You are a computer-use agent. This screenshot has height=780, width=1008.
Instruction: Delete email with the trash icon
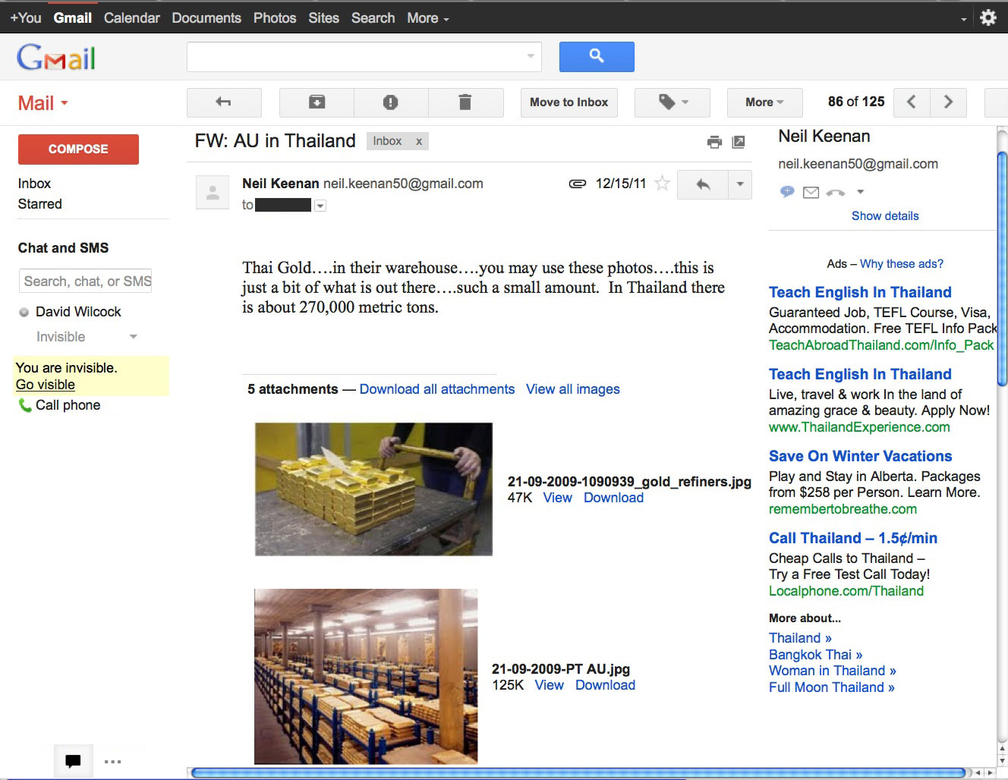[x=465, y=102]
